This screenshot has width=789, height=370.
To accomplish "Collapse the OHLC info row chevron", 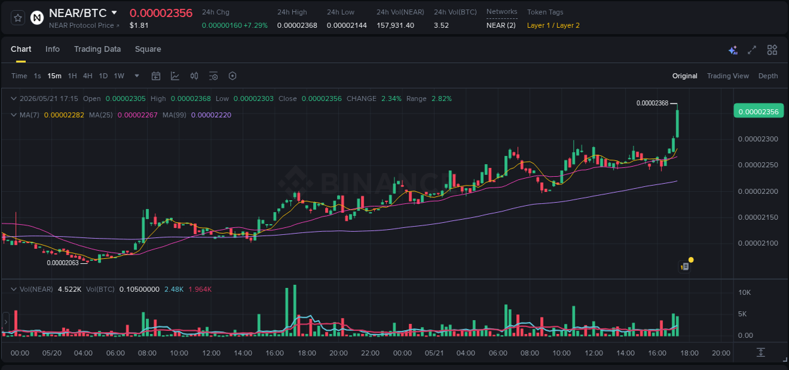I will tap(14, 98).
